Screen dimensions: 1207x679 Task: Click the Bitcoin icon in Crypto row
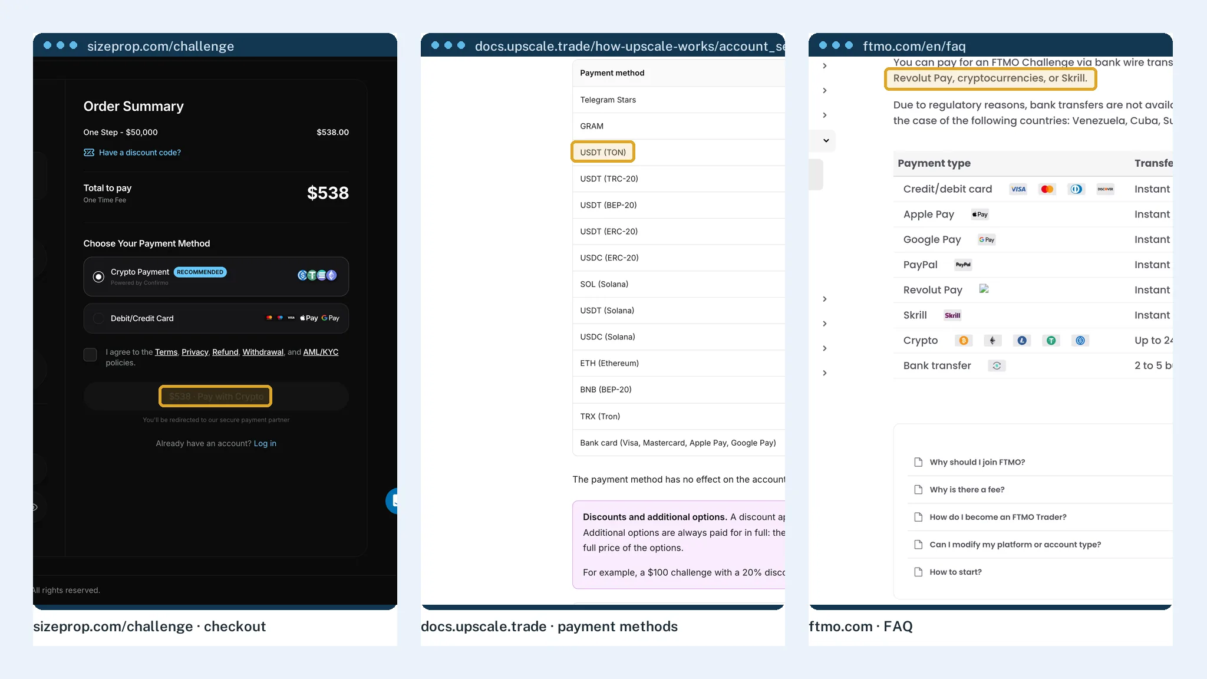(x=964, y=341)
